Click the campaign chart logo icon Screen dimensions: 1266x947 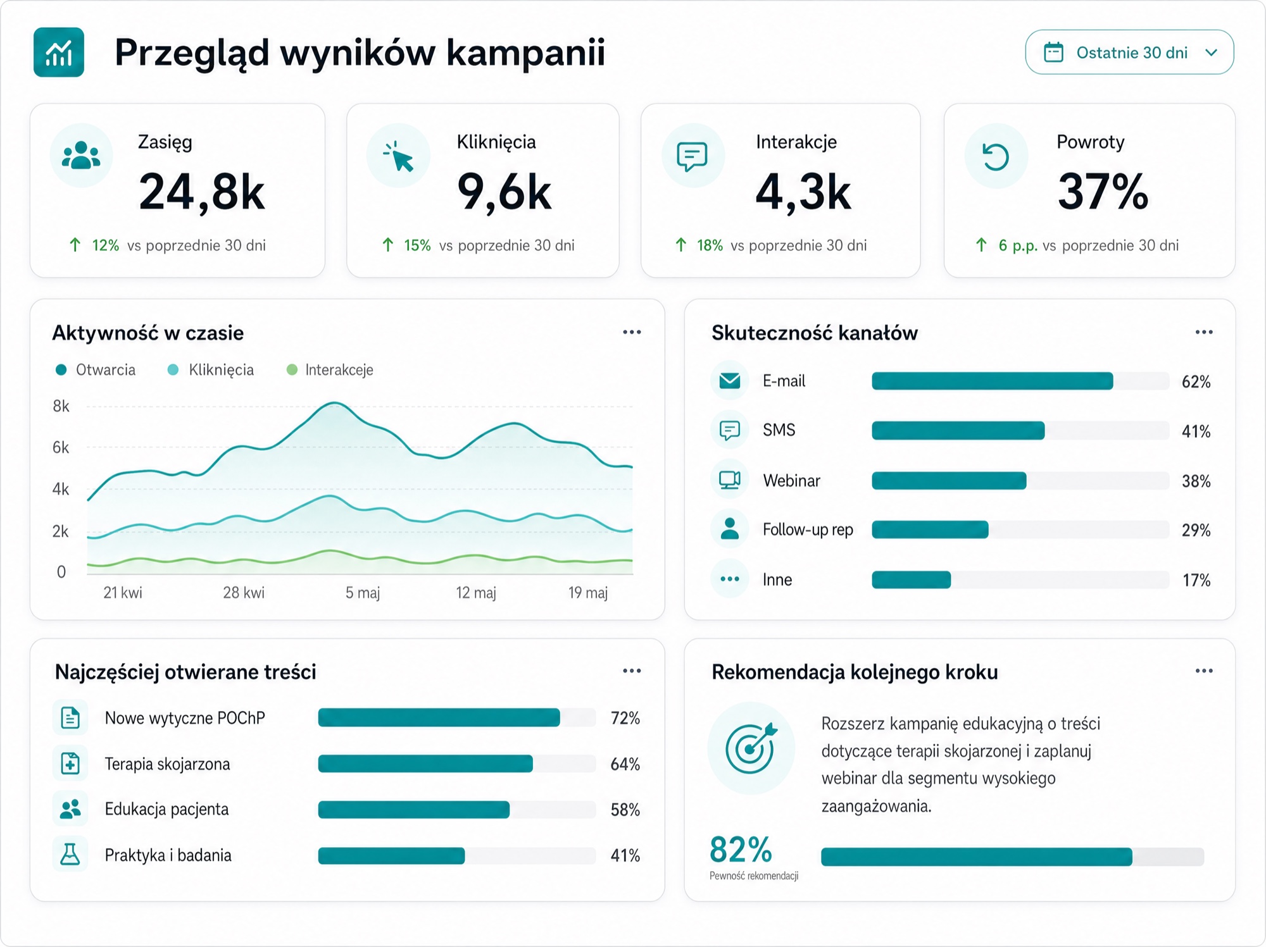pos(59,52)
